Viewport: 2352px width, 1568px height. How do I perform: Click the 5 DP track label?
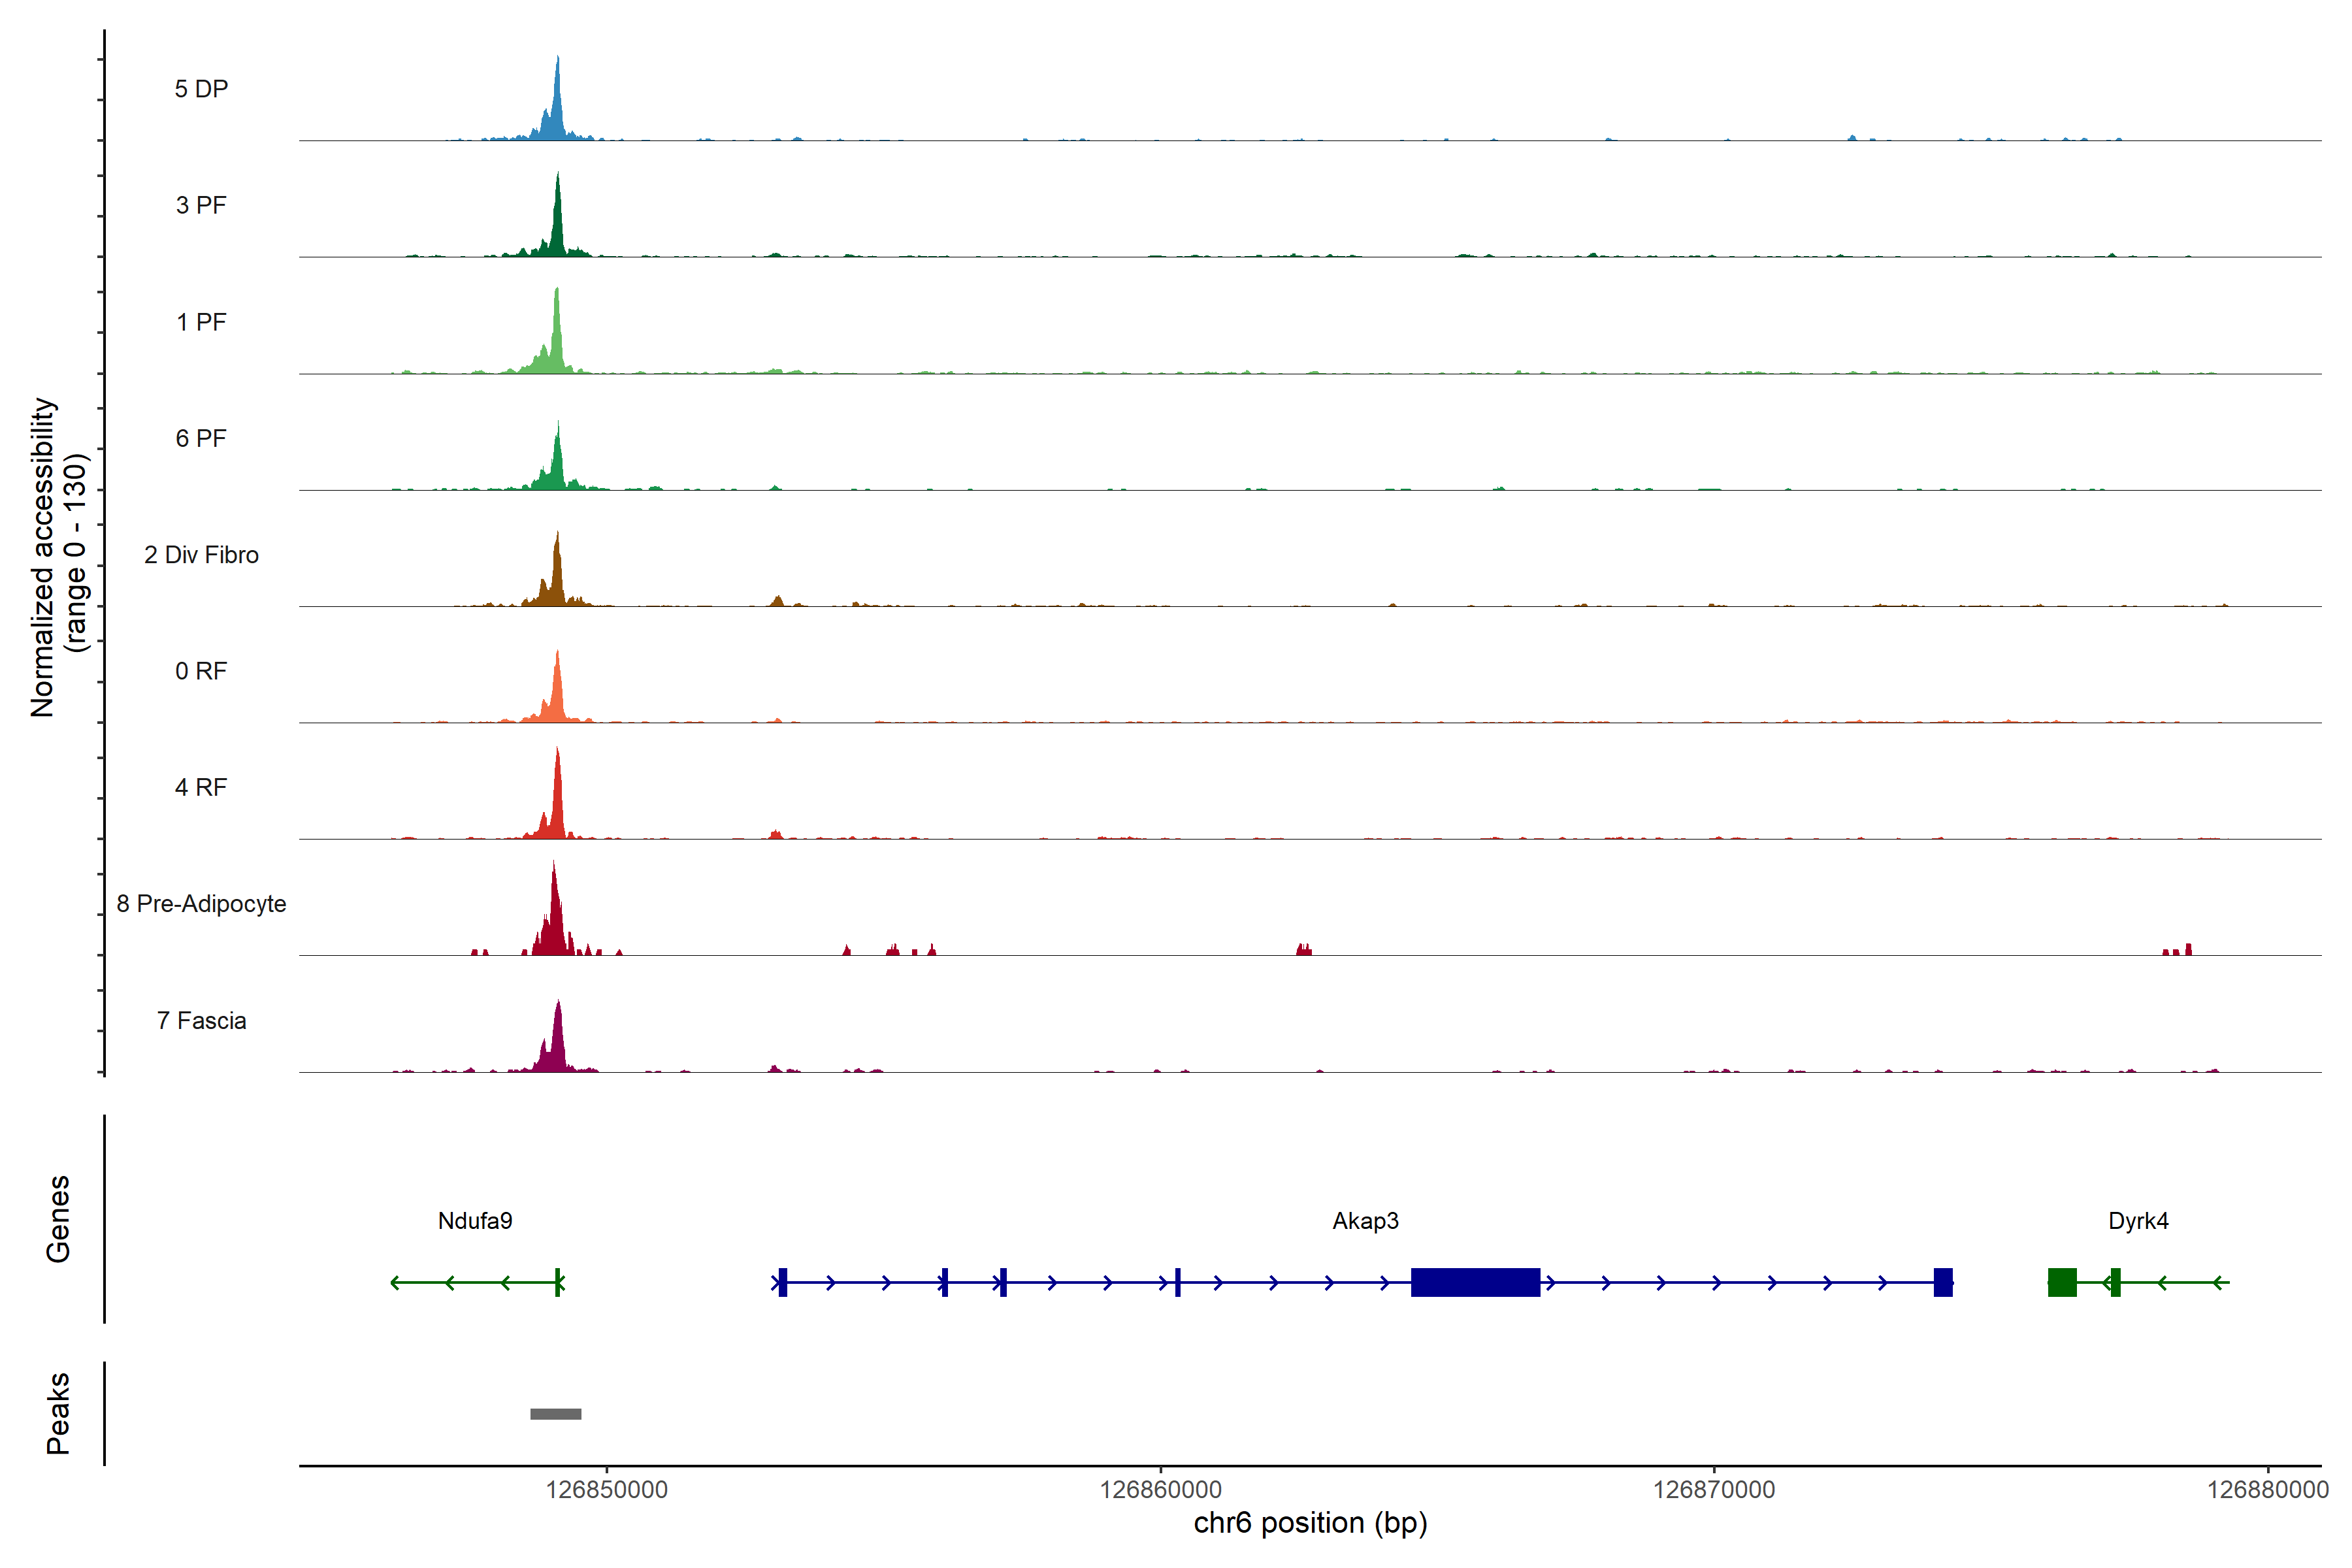(201, 89)
